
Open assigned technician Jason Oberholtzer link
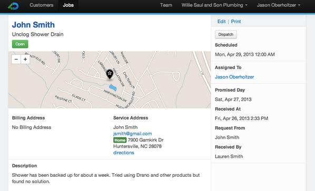pyautogui.click(x=234, y=77)
